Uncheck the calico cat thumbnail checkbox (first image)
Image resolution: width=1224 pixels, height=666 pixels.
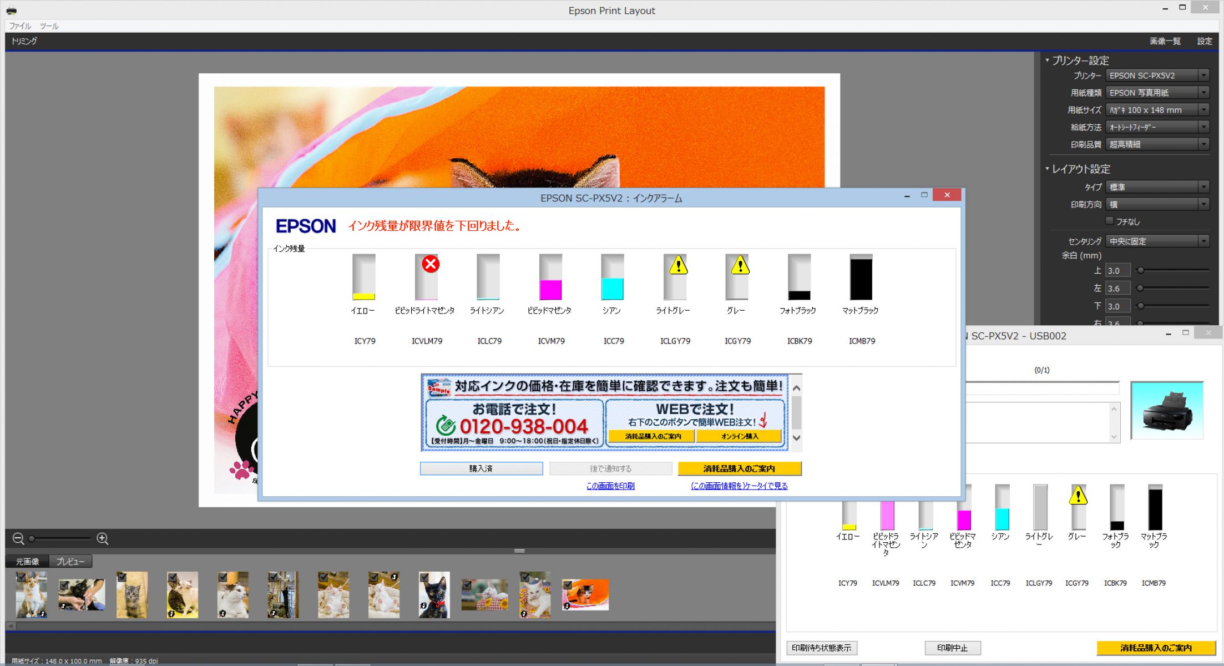[21, 577]
